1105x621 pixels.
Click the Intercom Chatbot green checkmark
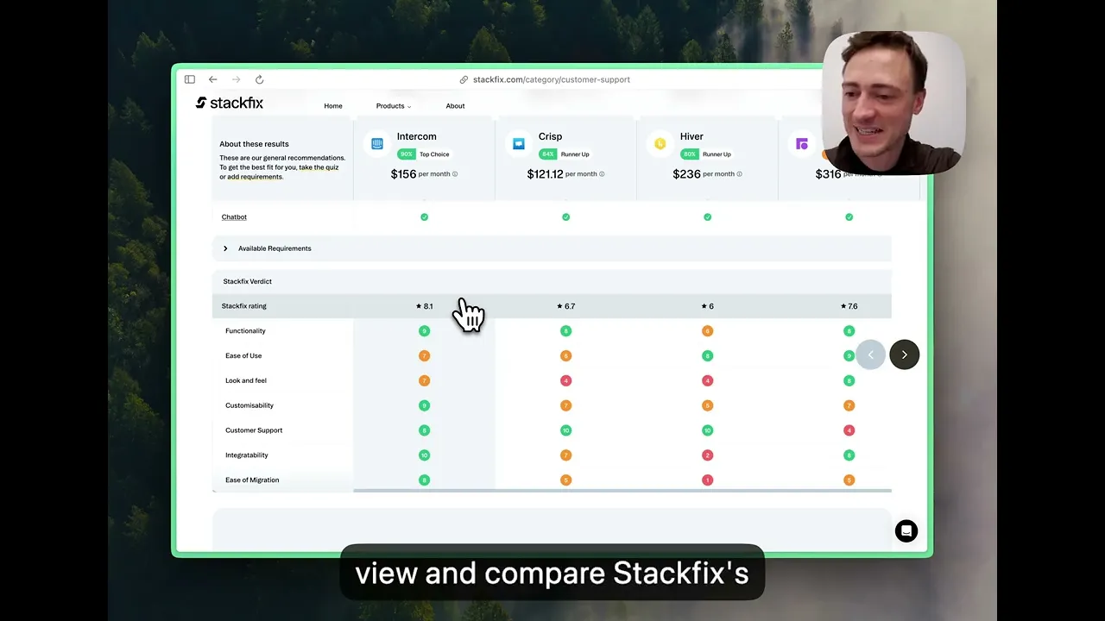coord(424,217)
